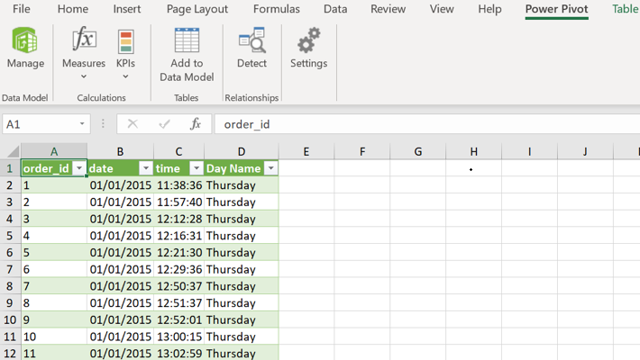The image size is (640, 360).
Task: Click the formula bar cancel X icon
Action: pyautogui.click(x=133, y=124)
